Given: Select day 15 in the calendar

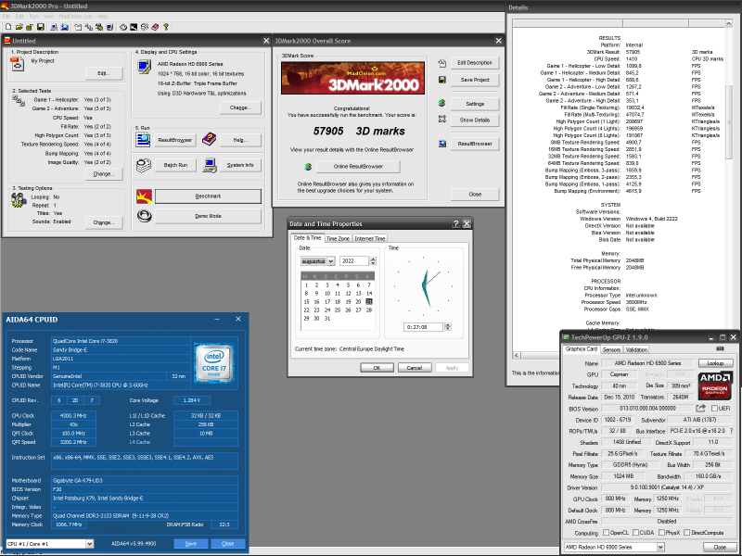Looking at the screenshot, I should tap(306, 302).
